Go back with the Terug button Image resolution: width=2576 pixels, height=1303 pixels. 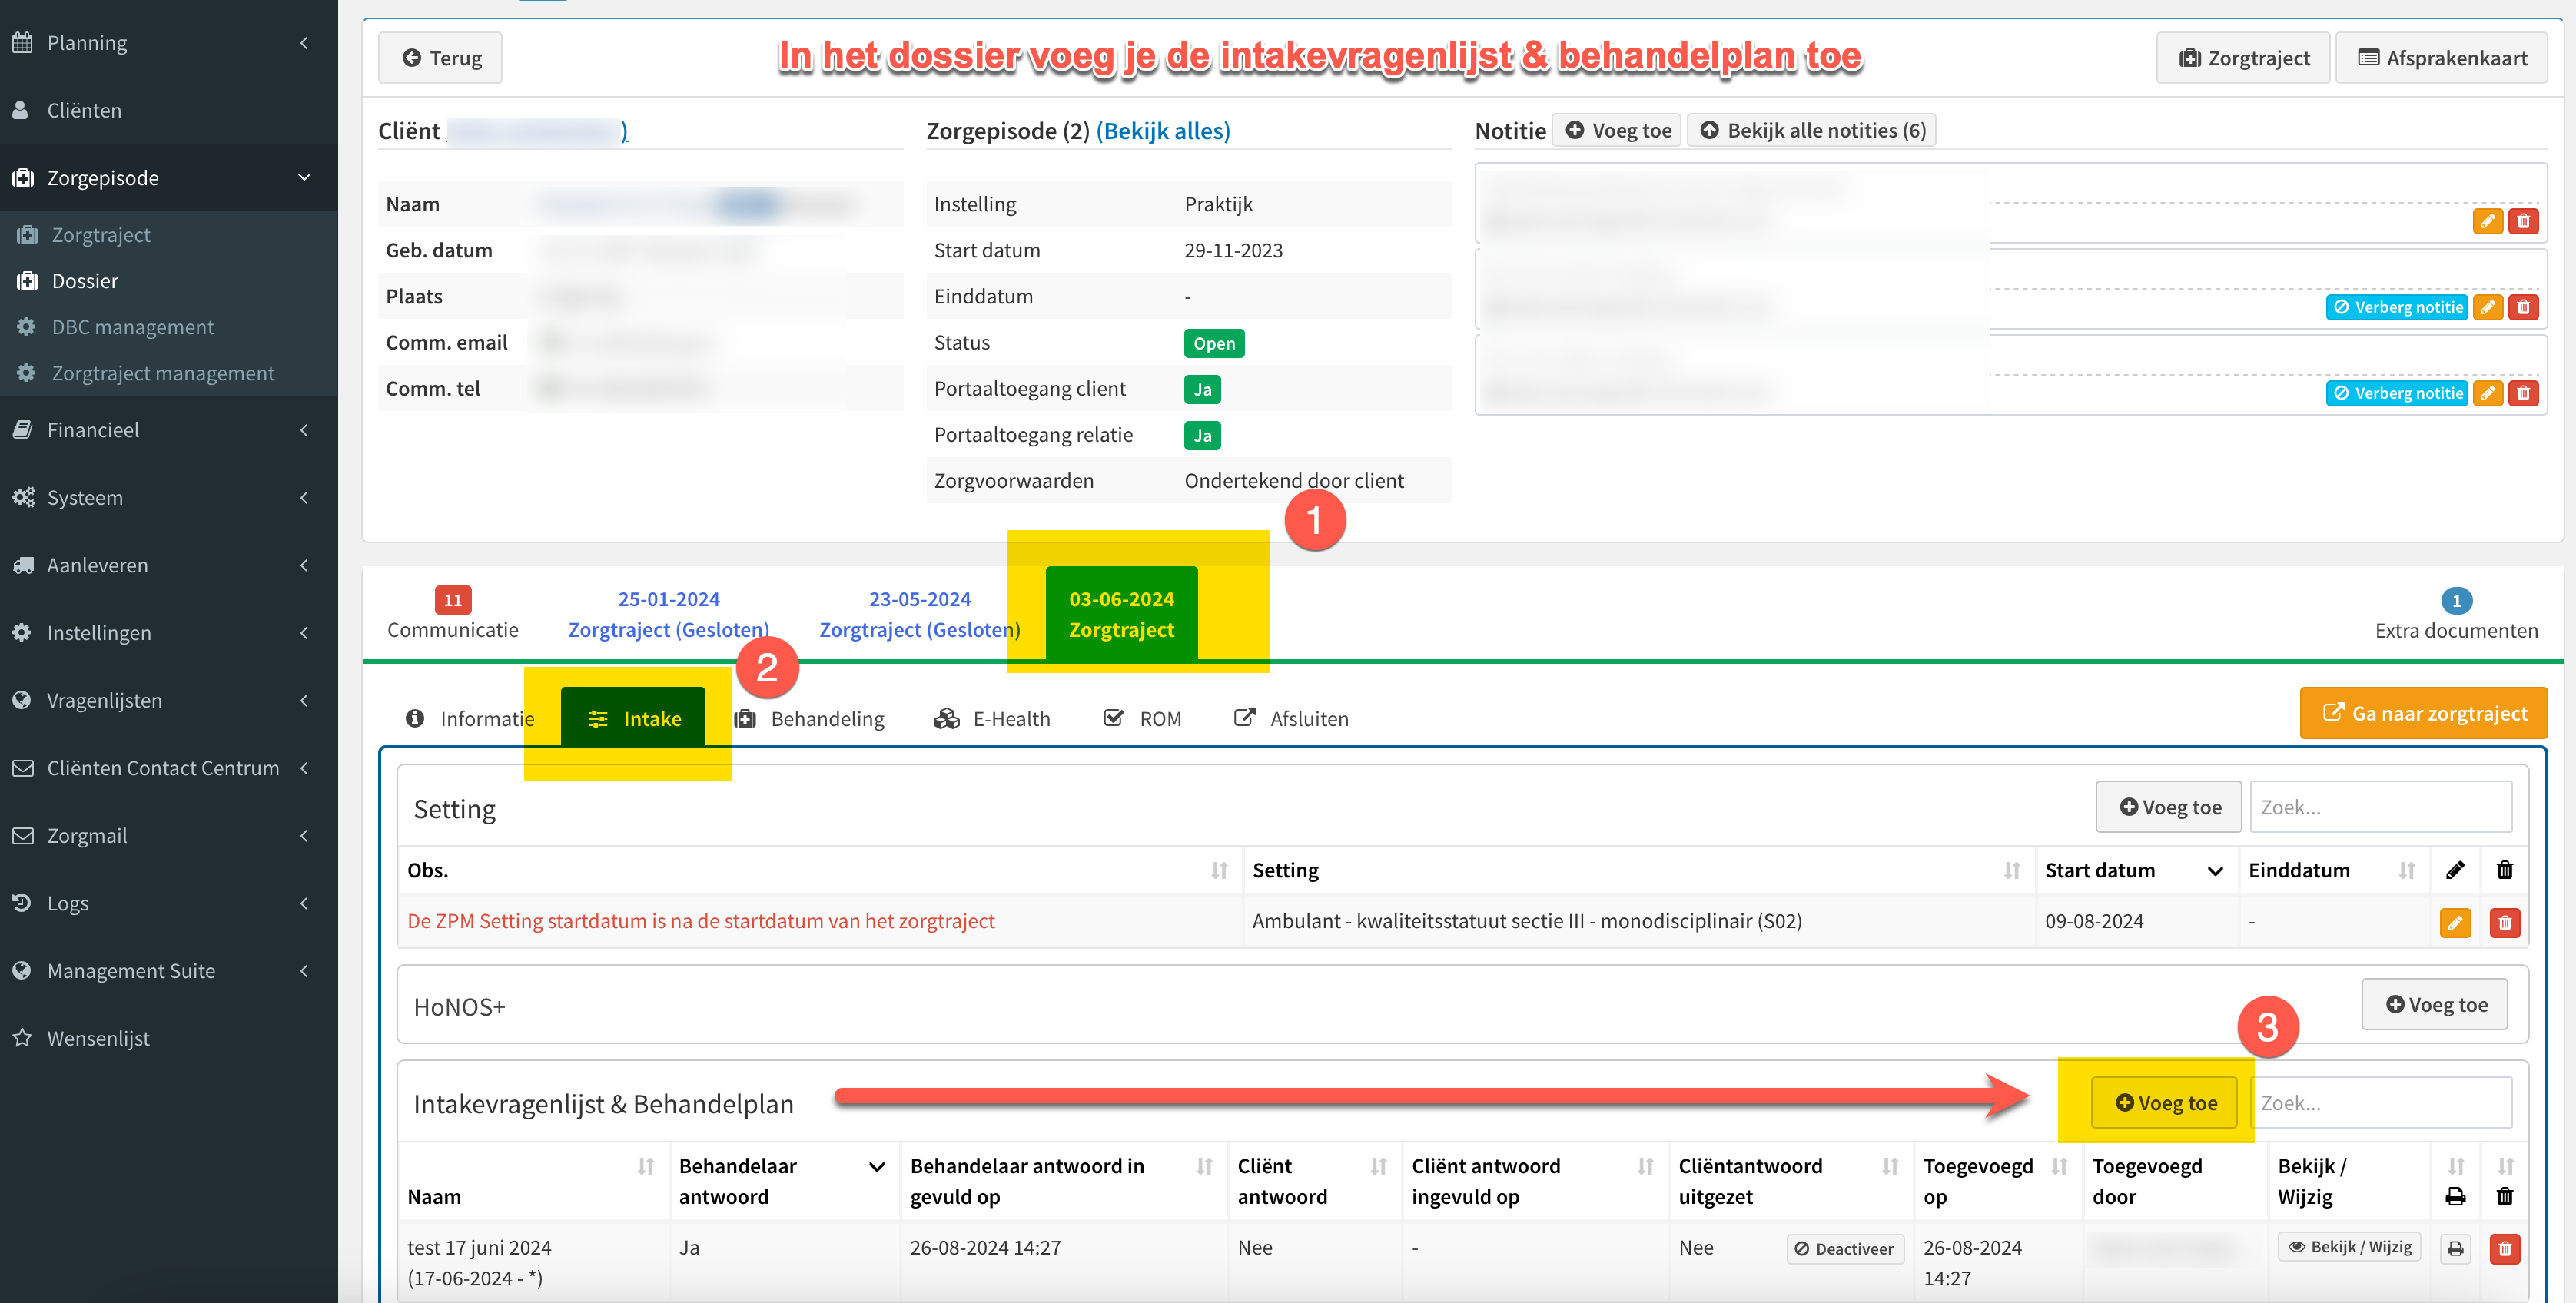[440, 58]
